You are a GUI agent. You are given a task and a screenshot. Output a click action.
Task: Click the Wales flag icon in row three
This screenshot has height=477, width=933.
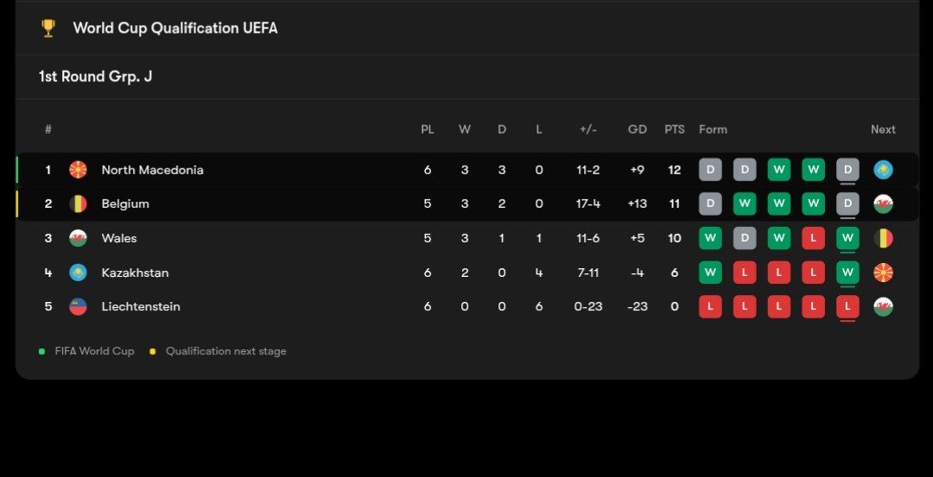click(x=79, y=238)
